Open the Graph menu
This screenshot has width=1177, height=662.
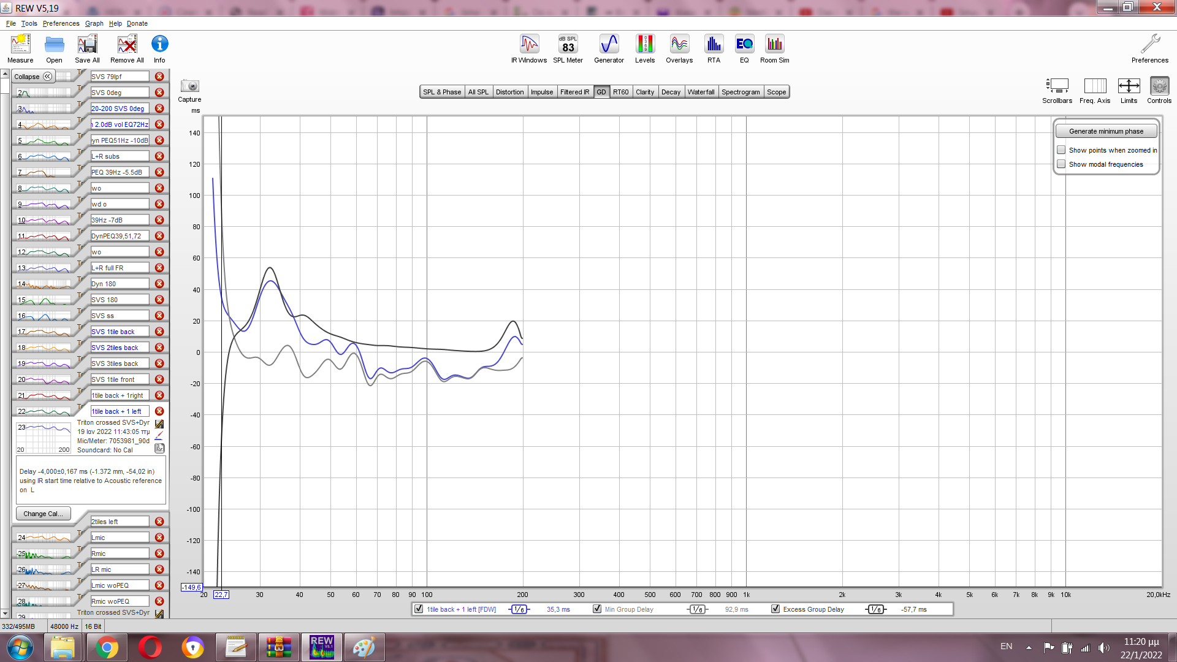click(x=94, y=23)
